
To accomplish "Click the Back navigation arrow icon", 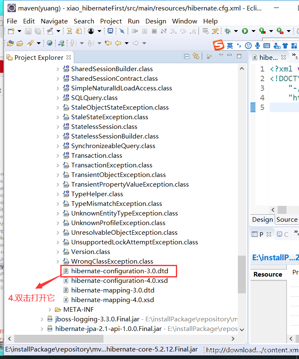I will [118, 43].
